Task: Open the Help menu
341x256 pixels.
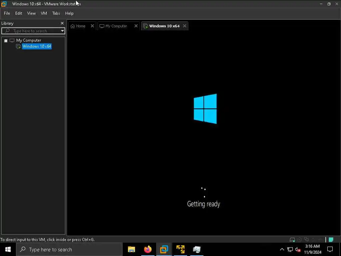Action: click(x=69, y=13)
